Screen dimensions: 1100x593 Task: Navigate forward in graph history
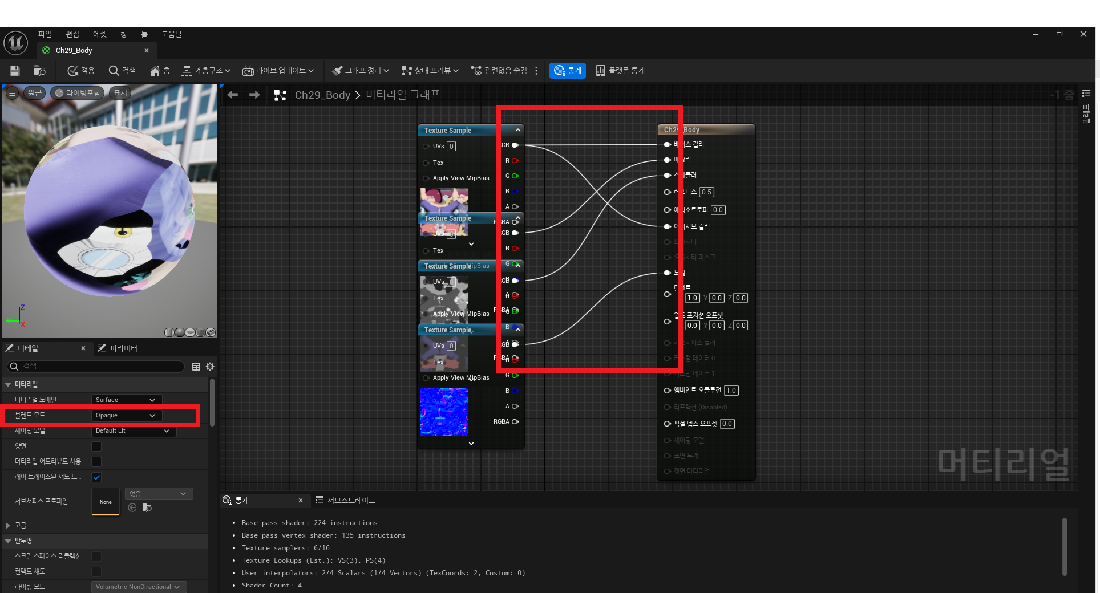coord(254,95)
